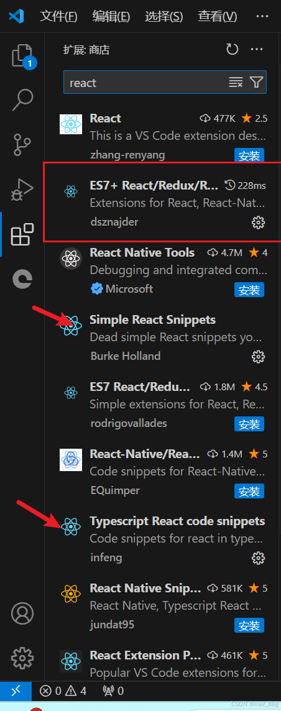Click the 扩展: 商店 panel title
Viewport: 281px width, 711px height.
pyautogui.click(x=86, y=50)
